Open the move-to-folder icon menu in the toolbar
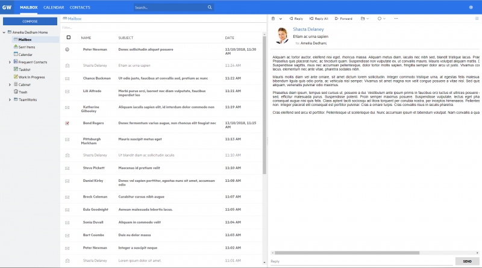The width and height of the screenshot is (482, 268). click(365, 19)
